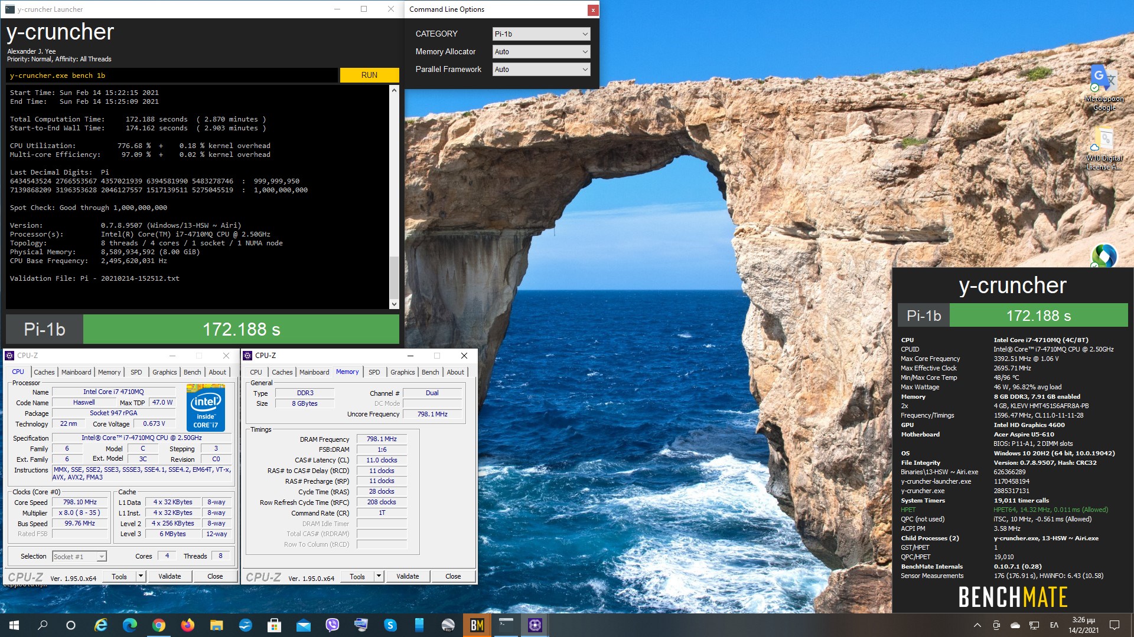The height and width of the screenshot is (637, 1134).
Task: Open Memory tab in left CPU-Z window
Action: click(x=109, y=372)
